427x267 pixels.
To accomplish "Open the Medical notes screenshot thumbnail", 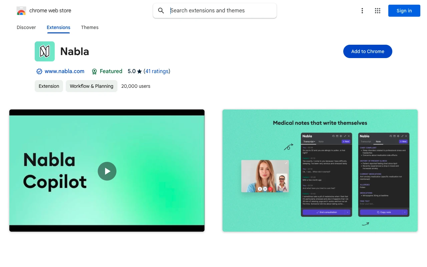I will (x=320, y=171).
